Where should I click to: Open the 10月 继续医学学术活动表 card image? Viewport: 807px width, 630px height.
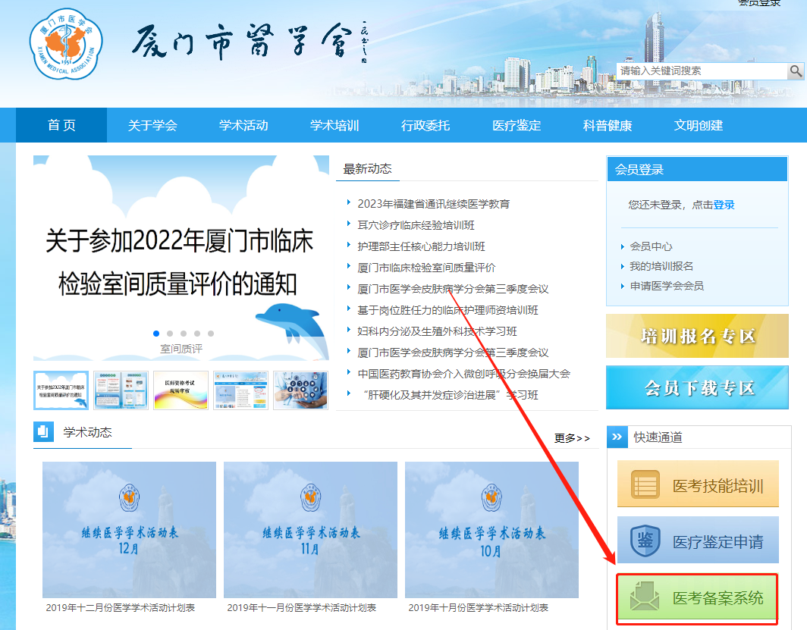491,530
